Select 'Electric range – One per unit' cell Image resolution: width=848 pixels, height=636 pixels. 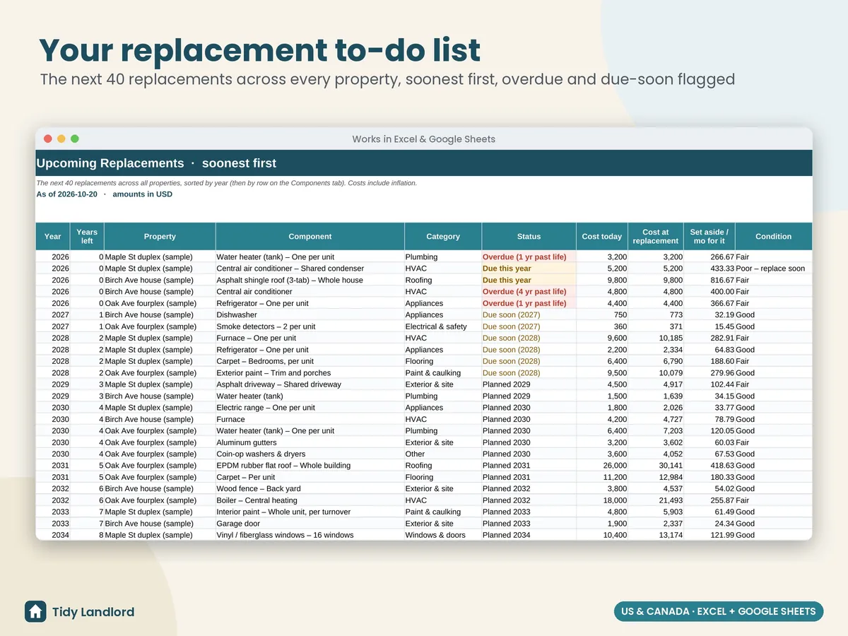[x=310, y=408]
